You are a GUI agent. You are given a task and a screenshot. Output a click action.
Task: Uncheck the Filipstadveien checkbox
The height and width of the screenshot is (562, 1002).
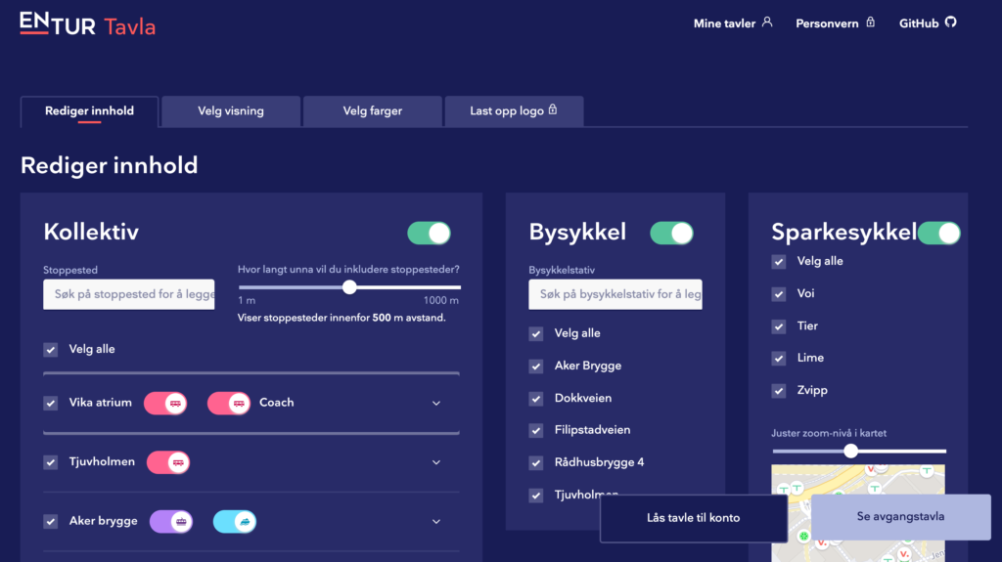click(x=536, y=431)
